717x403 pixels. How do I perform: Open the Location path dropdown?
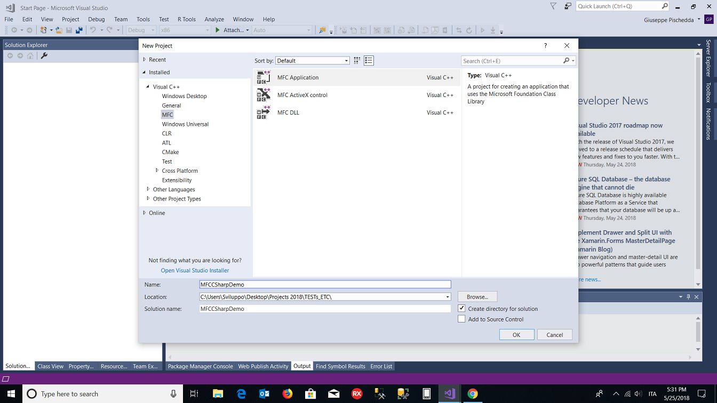pos(447,297)
